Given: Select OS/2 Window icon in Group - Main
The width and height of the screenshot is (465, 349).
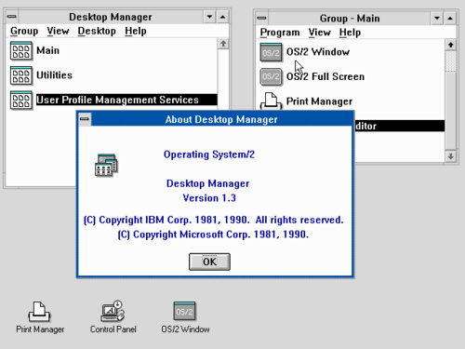Looking at the screenshot, I should (271, 52).
